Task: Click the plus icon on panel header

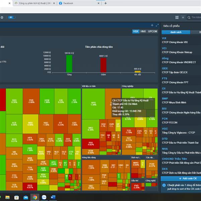Action: (152, 25)
